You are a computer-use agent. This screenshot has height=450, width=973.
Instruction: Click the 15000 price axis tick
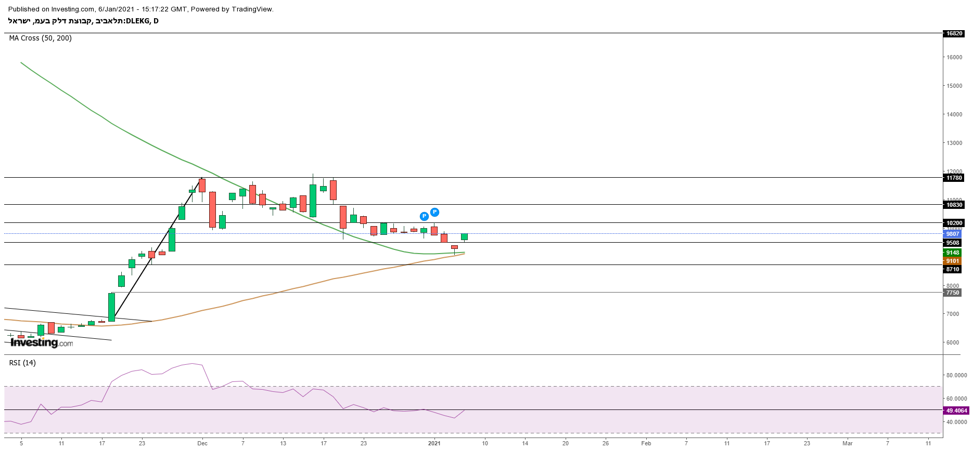[x=954, y=86]
